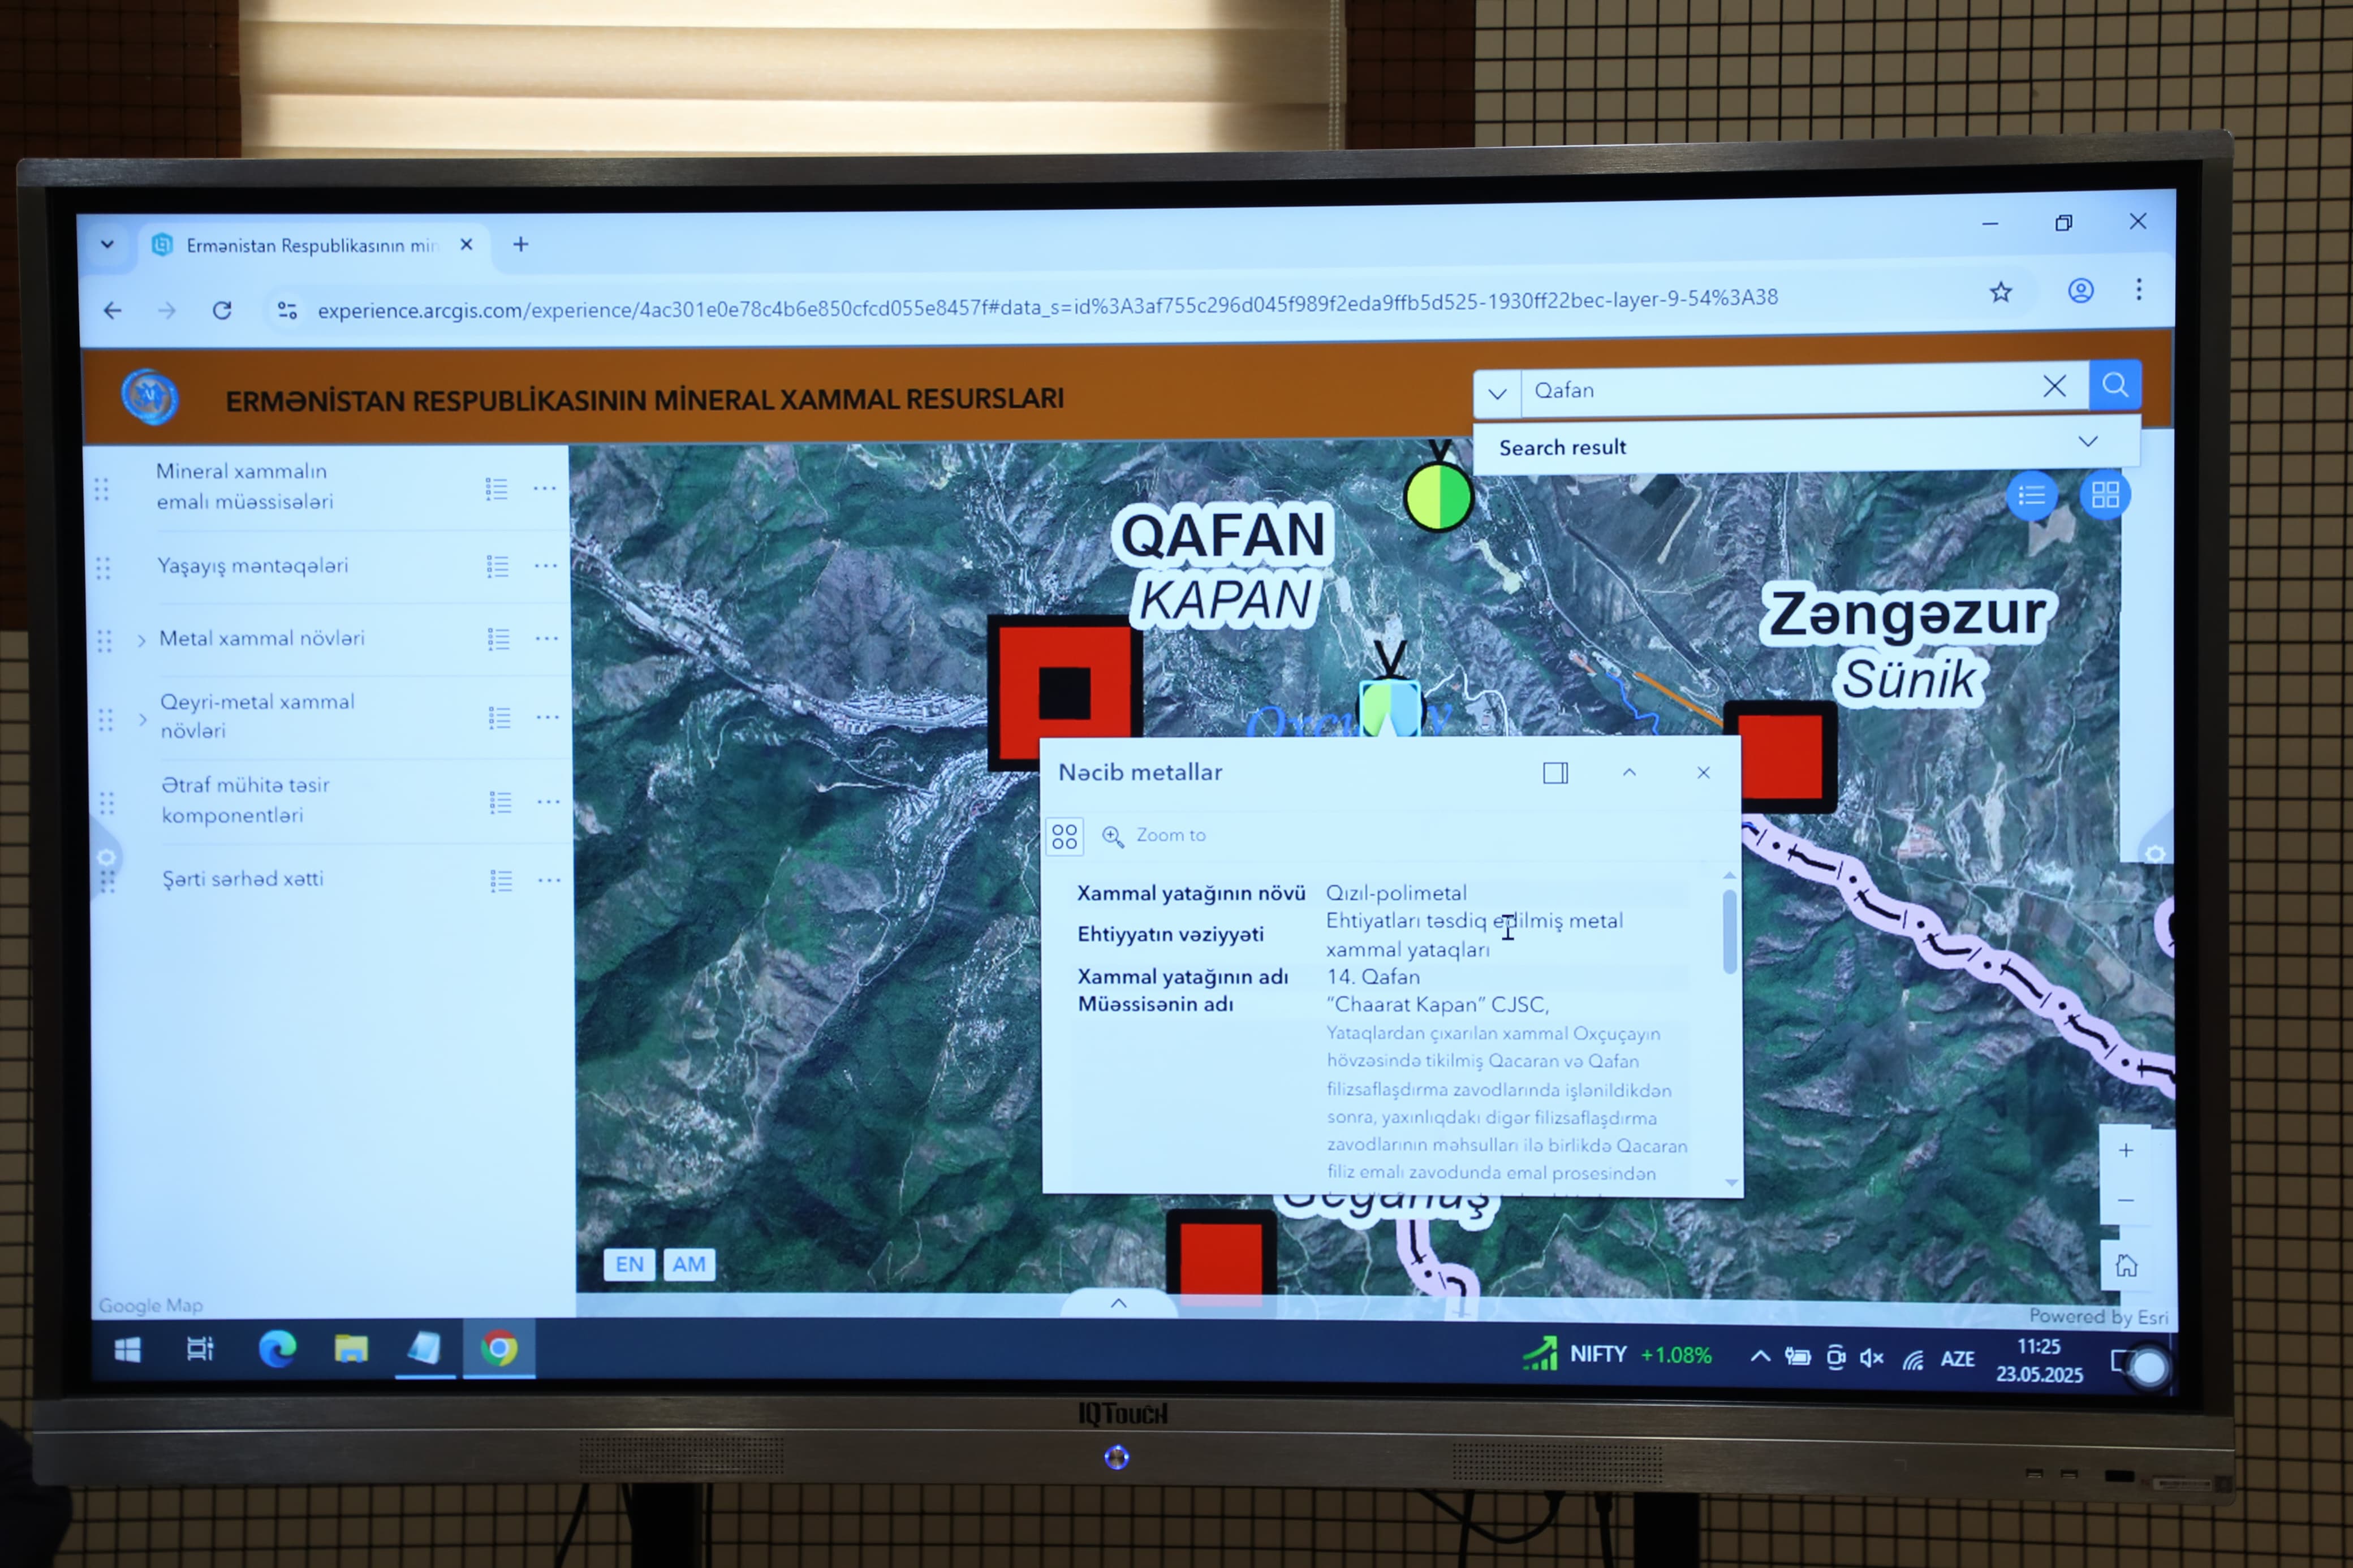Dock the Nəcib metallar popup
Image resolution: width=2353 pixels, height=1568 pixels.
1555,773
